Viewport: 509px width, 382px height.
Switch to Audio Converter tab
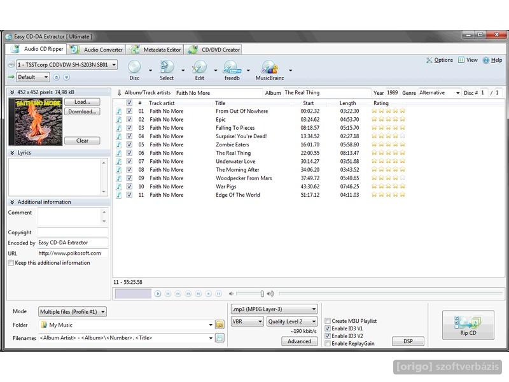click(x=97, y=50)
